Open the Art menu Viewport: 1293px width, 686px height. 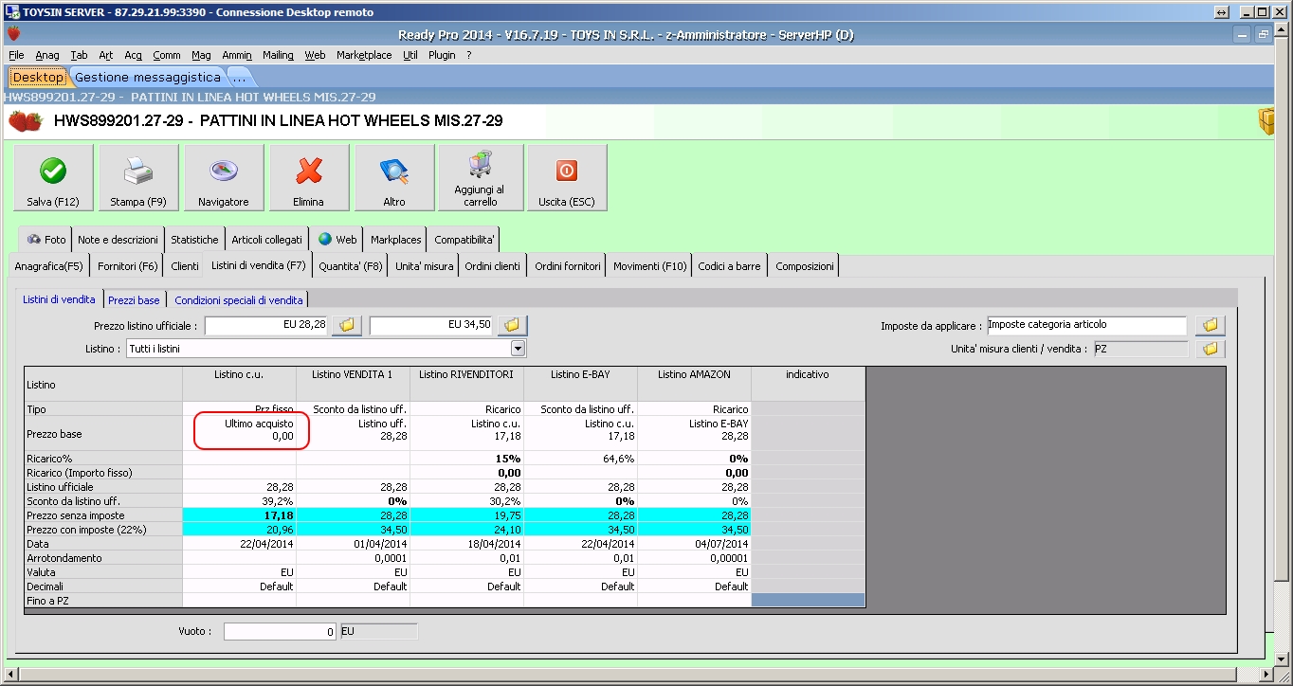click(105, 55)
